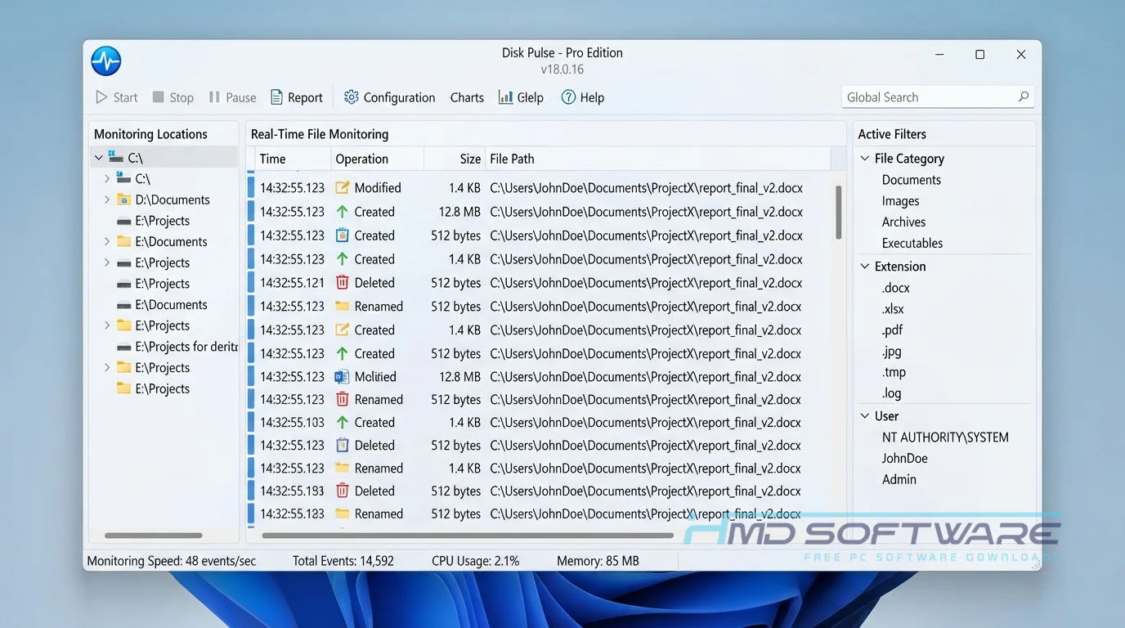The height and width of the screenshot is (628, 1125).
Task: Select the .jpg extension filter
Action: click(891, 352)
